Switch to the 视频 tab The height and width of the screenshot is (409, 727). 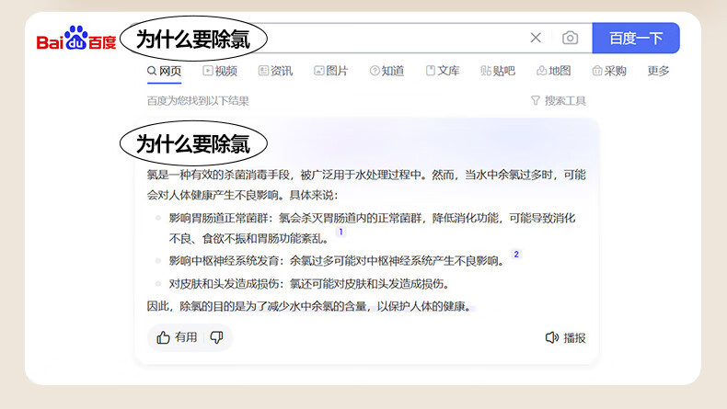tap(220, 71)
